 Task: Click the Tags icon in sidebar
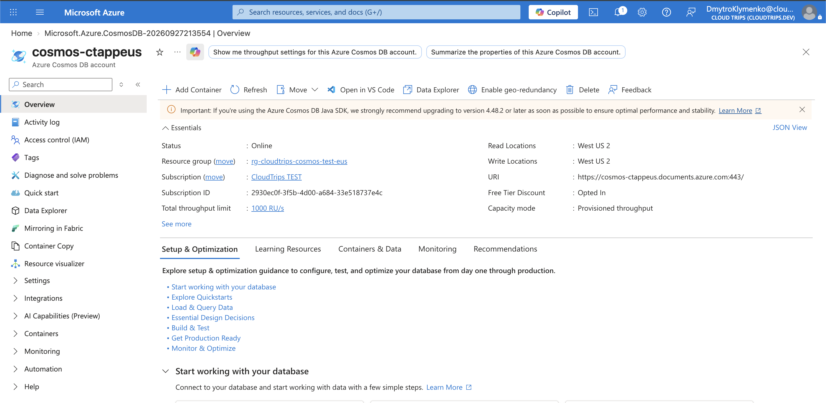click(x=16, y=158)
